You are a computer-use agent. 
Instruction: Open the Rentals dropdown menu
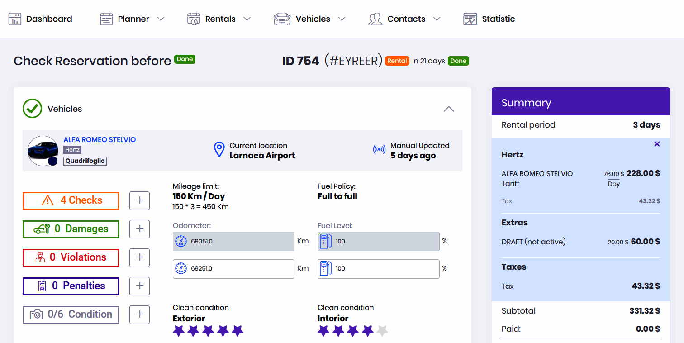click(247, 19)
